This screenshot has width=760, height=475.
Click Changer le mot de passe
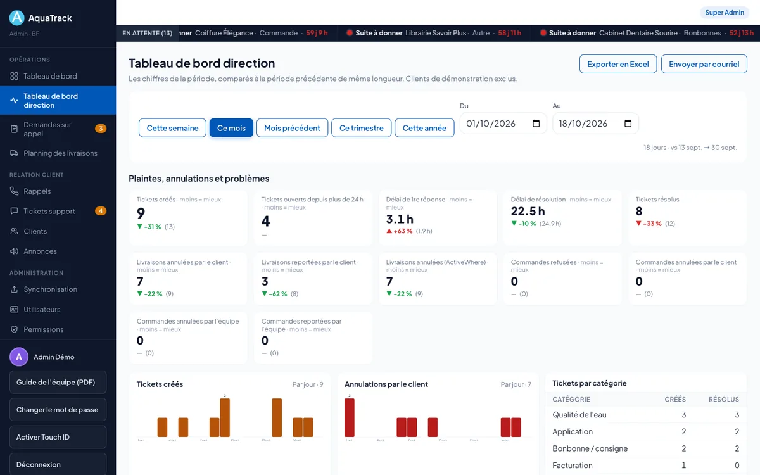58,410
